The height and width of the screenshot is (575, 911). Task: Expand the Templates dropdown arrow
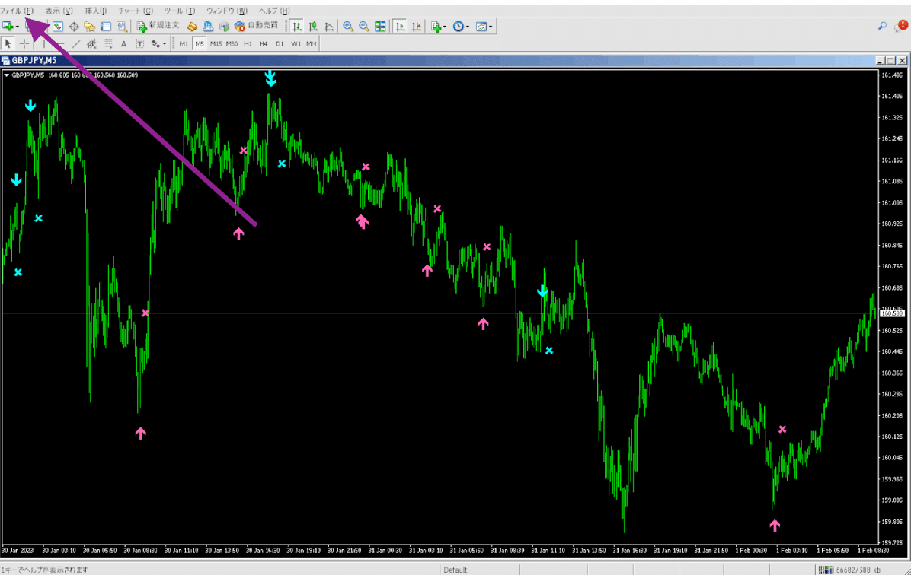click(491, 27)
